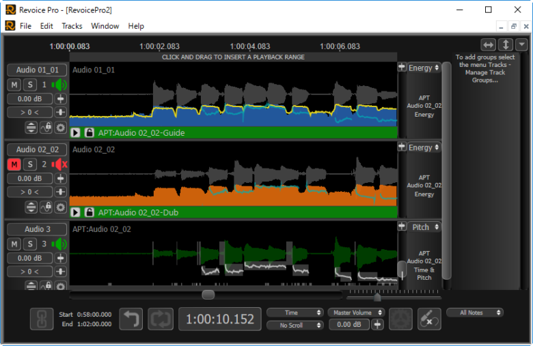Toggle loop playback in the transport bar
The height and width of the screenshot is (346, 533).
161,319
